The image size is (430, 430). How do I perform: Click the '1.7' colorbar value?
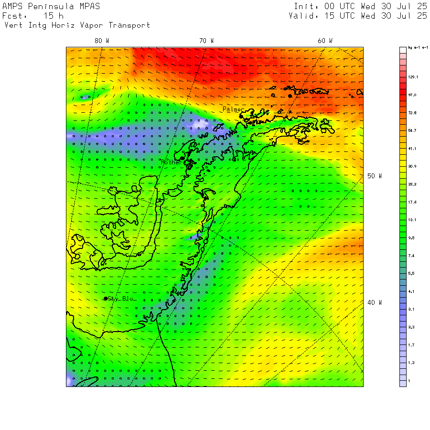click(411, 345)
